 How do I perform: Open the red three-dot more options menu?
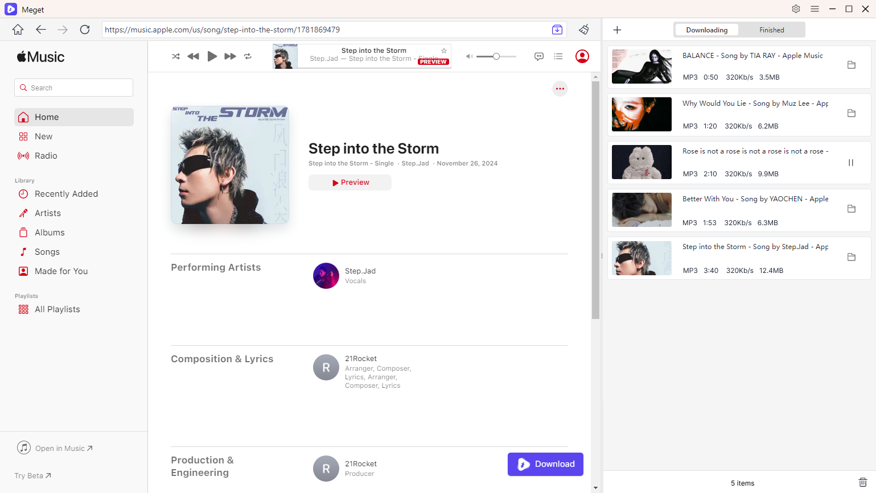pyautogui.click(x=560, y=89)
